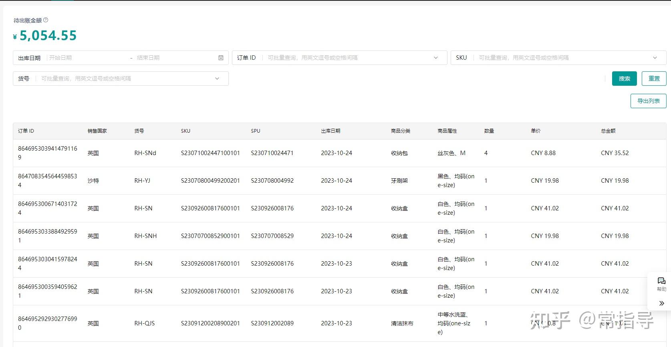Click SKU S23091200208900201
The image size is (671, 347).
click(x=210, y=323)
